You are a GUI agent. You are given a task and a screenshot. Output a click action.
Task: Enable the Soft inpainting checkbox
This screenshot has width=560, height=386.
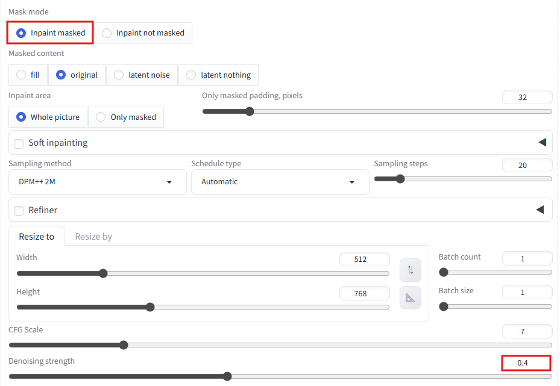19,143
